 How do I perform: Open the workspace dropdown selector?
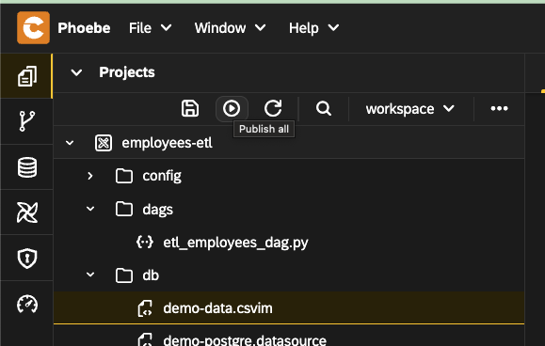click(410, 109)
